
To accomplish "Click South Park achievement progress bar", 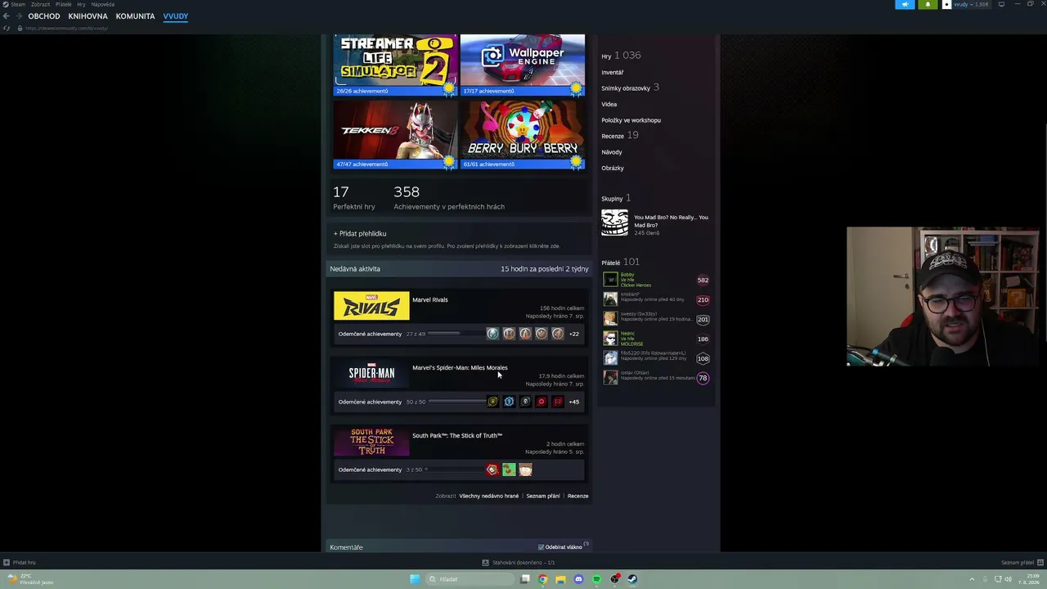I will pyautogui.click(x=456, y=470).
